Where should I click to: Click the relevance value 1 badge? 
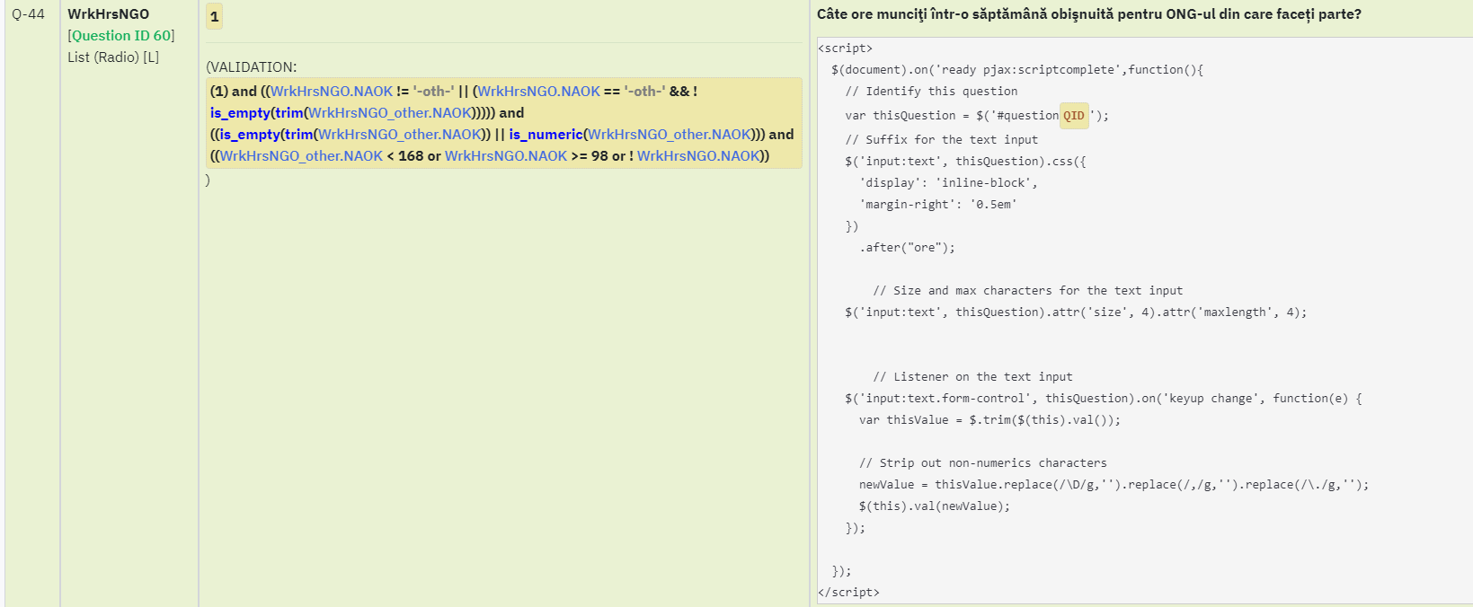pyautogui.click(x=214, y=17)
